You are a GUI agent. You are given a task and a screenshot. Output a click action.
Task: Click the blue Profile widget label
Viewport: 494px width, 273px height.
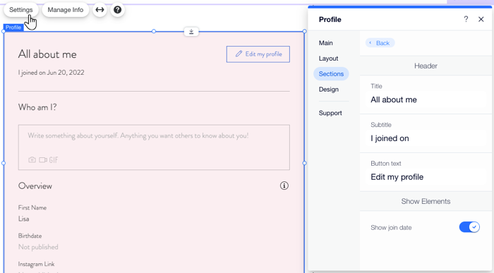click(x=13, y=28)
